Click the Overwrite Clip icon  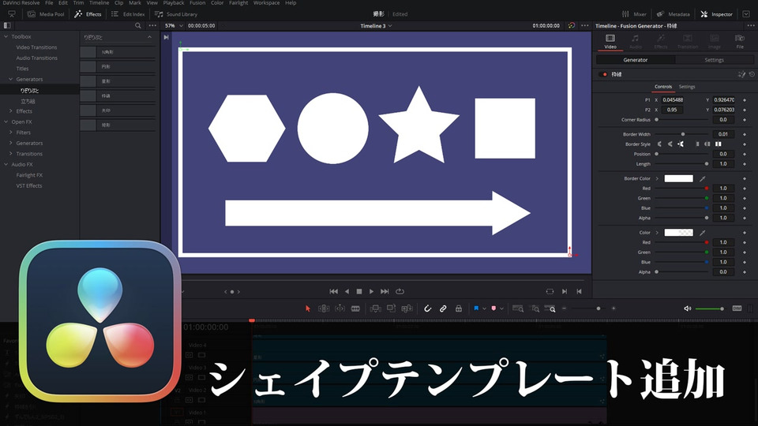(391, 308)
